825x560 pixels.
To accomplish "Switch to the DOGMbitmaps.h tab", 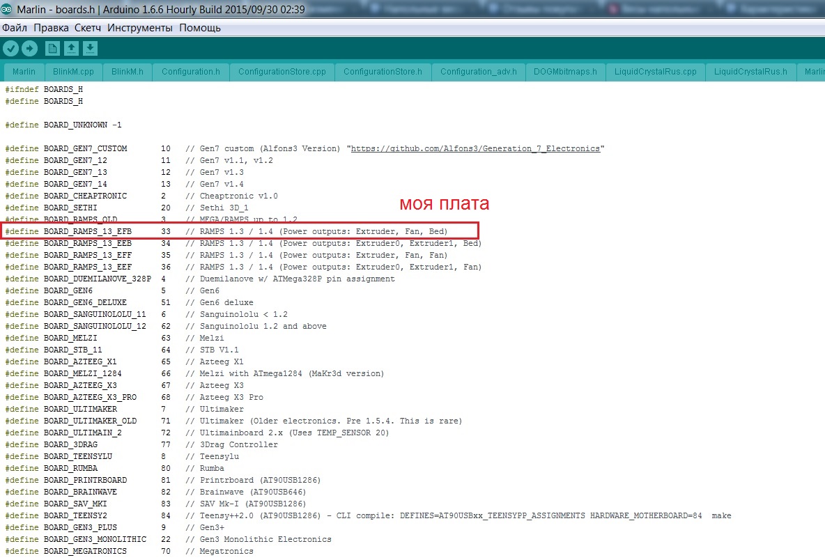I will coord(565,72).
